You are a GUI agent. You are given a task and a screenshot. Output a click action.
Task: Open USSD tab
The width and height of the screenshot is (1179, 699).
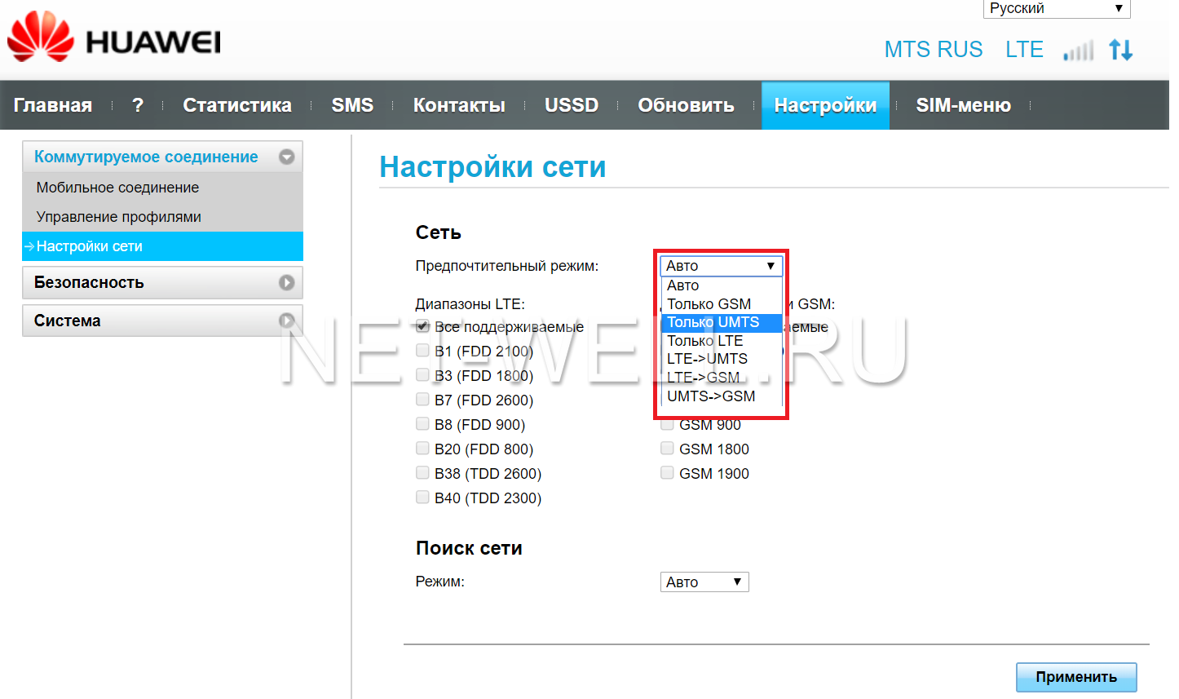pyautogui.click(x=572, y=105)
